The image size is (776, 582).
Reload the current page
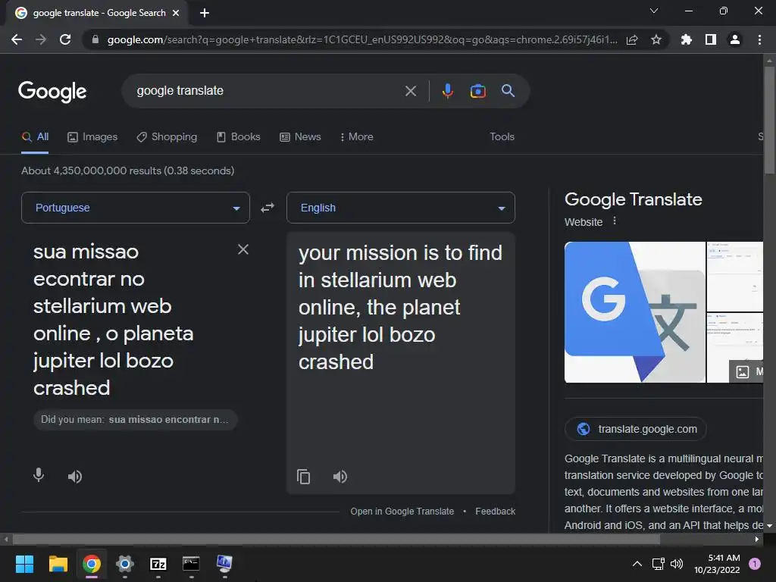(x=65, y=39)
